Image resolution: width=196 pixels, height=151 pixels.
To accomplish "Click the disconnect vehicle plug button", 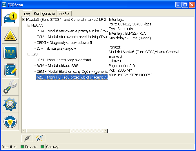I will pyautogui.click(x=39, y=139).
